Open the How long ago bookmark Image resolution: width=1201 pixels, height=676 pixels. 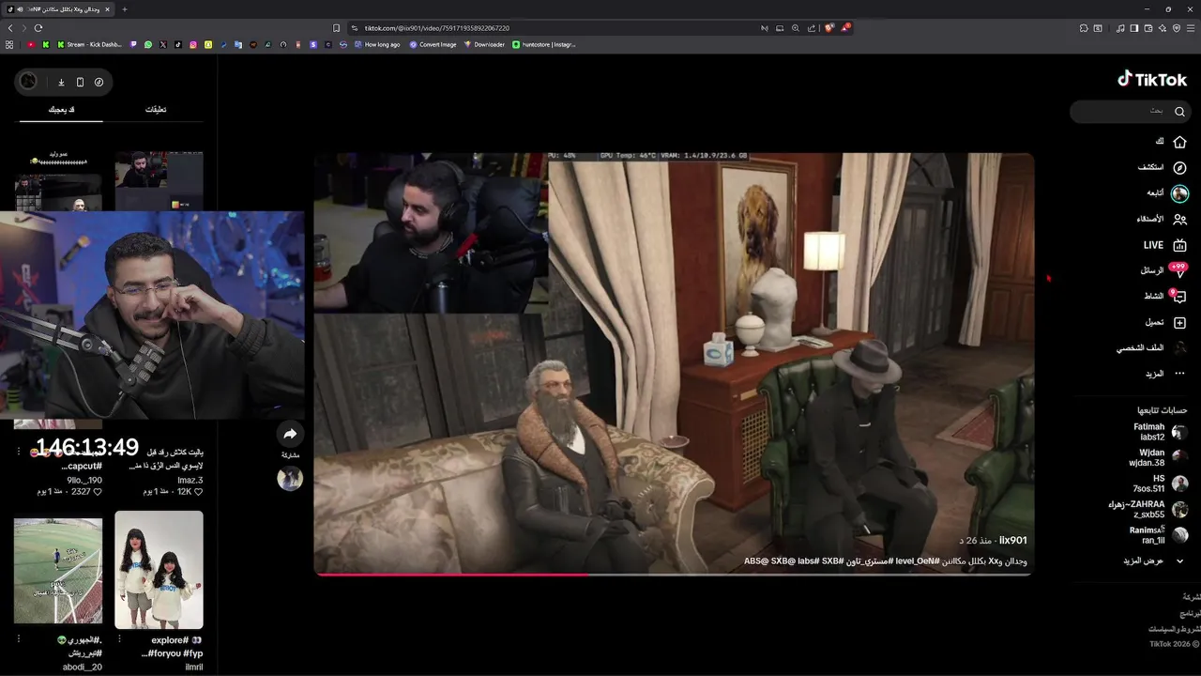pyautogui.click(x=376, y=44)
